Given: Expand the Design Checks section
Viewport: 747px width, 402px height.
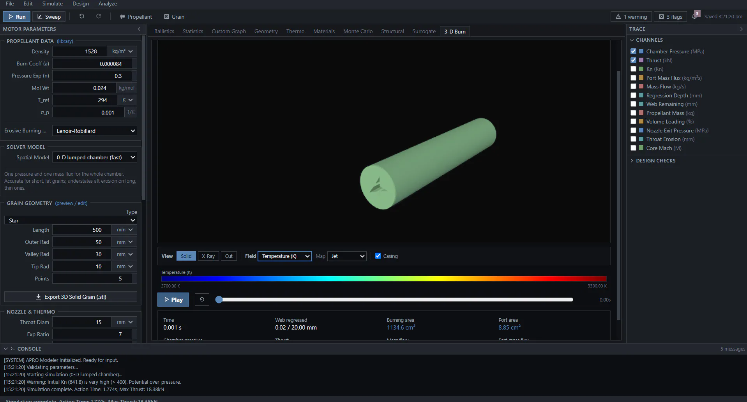Looking at the screenshot, I should pos(655,160).
